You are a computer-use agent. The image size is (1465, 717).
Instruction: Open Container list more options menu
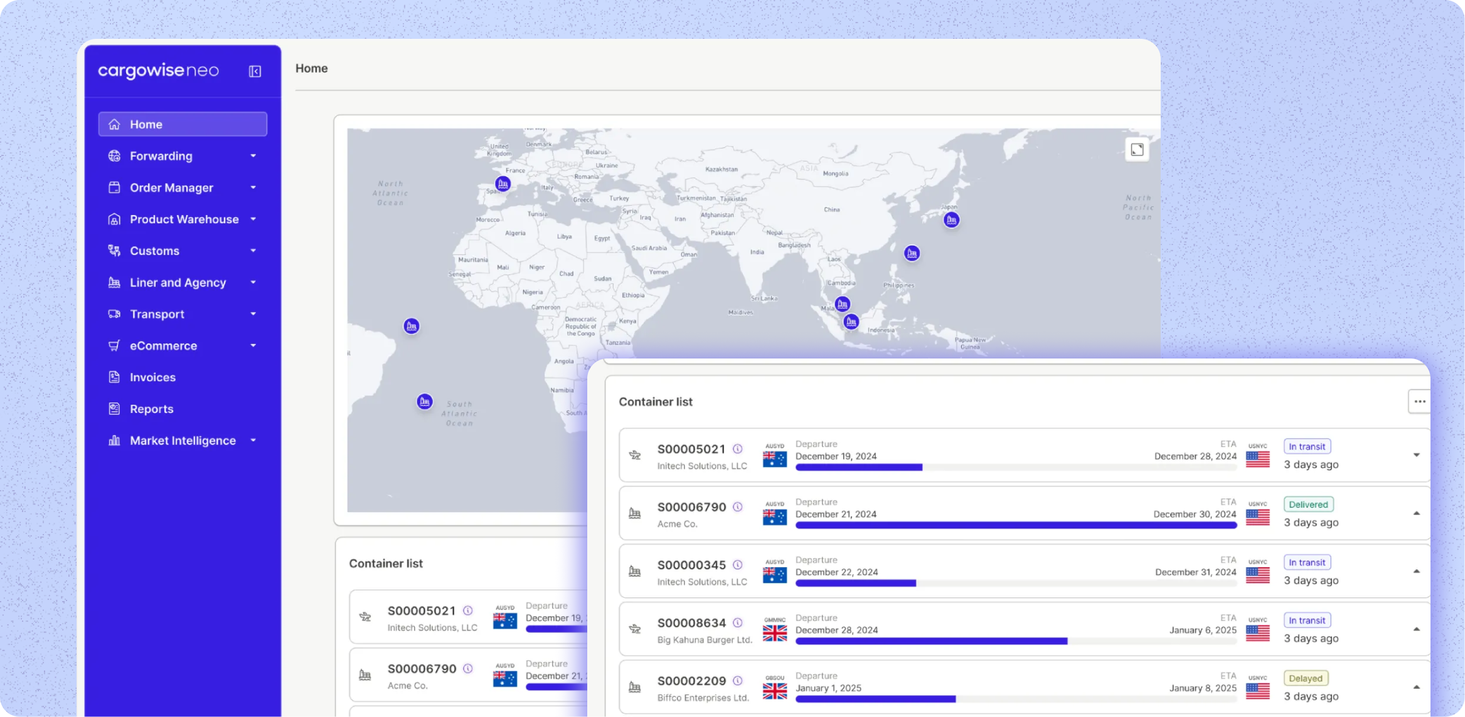(1419, 402)
